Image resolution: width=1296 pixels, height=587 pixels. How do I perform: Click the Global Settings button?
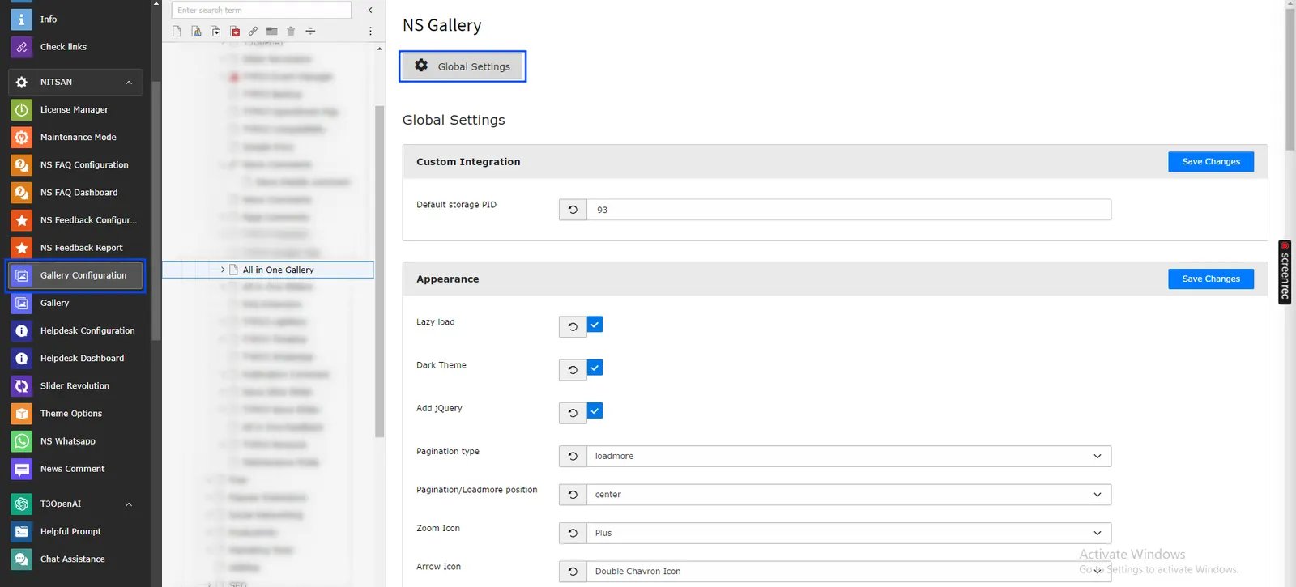[x=463, y=66]
